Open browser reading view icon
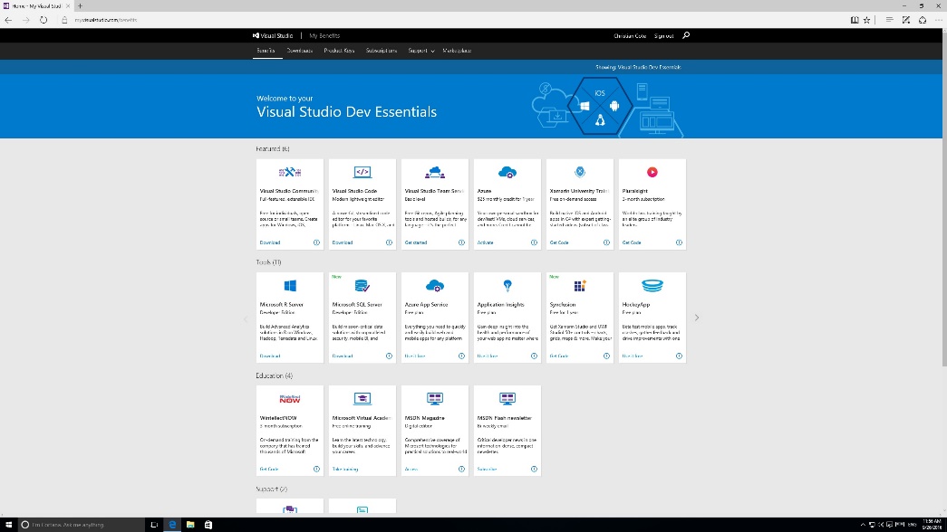Viewport: 947px width, 532px height. click(x=855, y=20)
